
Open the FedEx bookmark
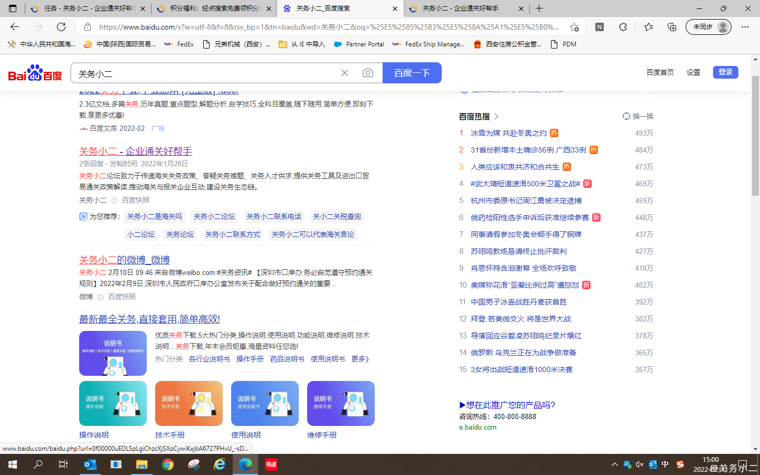179,44
